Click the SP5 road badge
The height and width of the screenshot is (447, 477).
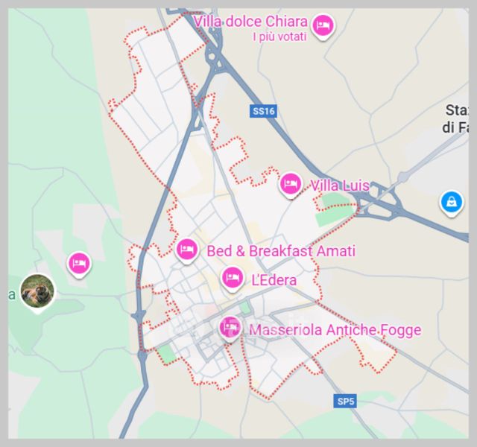pyautogui.click(x=345, y=402)
